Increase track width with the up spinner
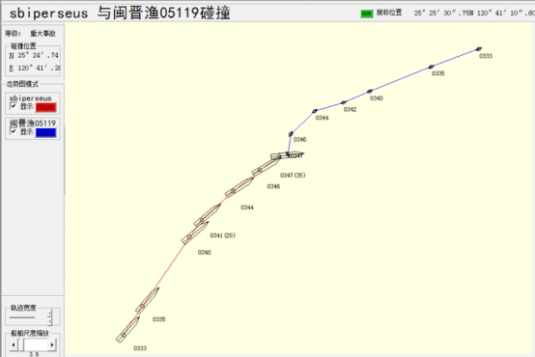535x357 pixels. [50, 313]
